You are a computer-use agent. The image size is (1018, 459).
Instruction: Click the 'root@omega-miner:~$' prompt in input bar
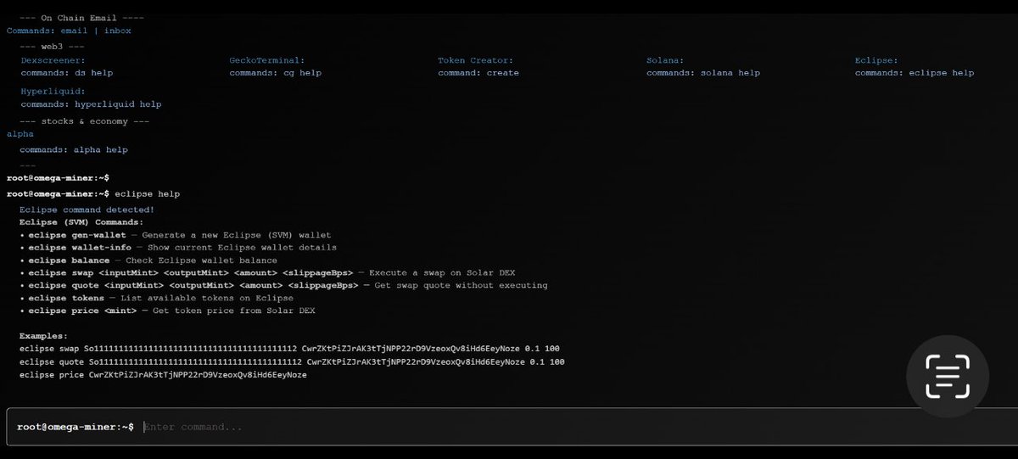pos(76,427)
